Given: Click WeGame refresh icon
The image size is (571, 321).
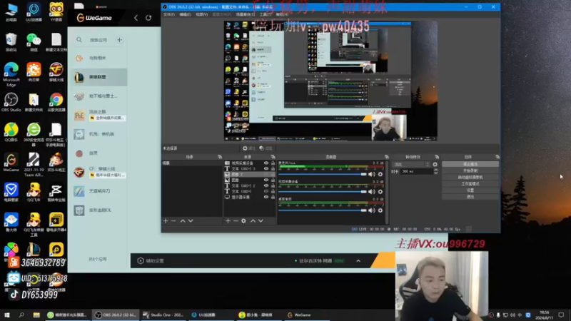Looking at the screenshot, I should tap(148, 17).
